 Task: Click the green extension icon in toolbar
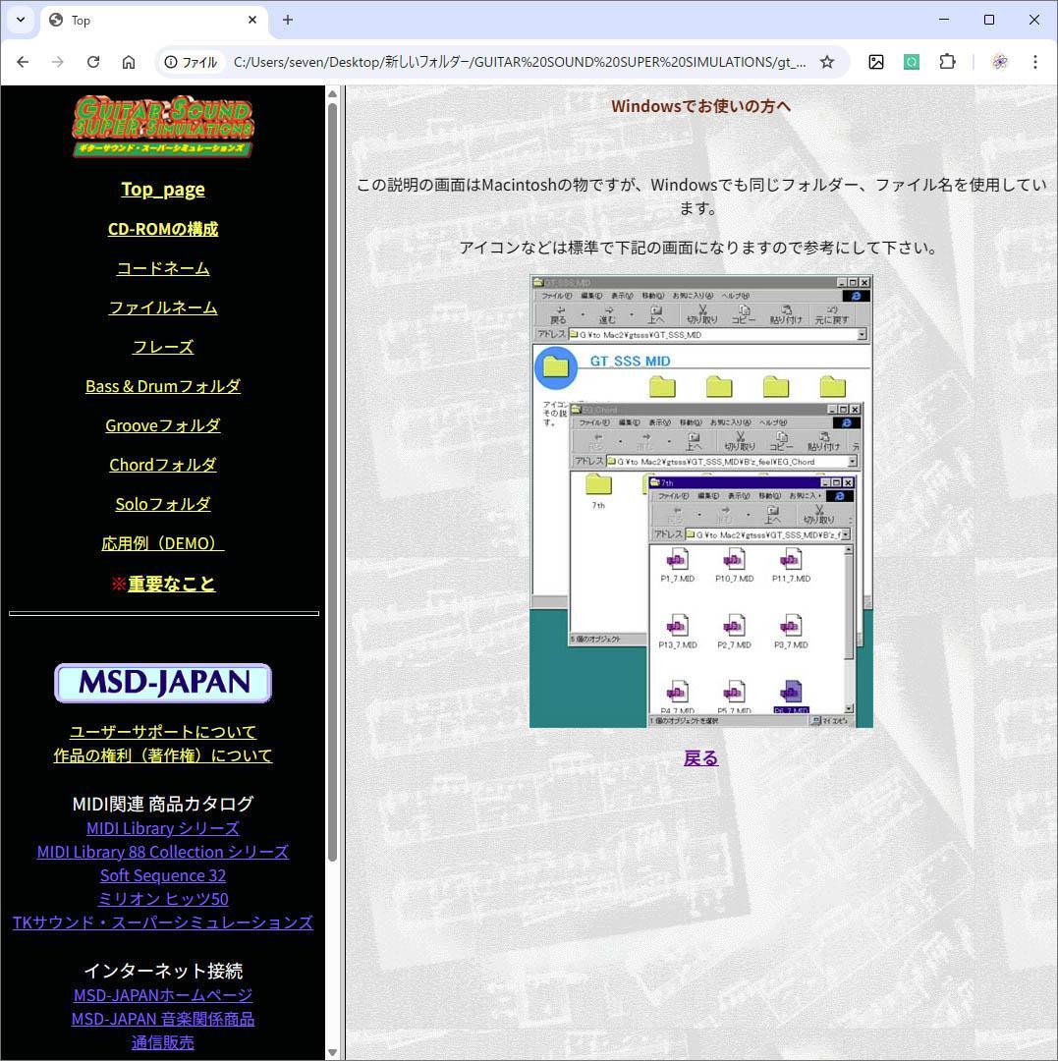(912, 62)
